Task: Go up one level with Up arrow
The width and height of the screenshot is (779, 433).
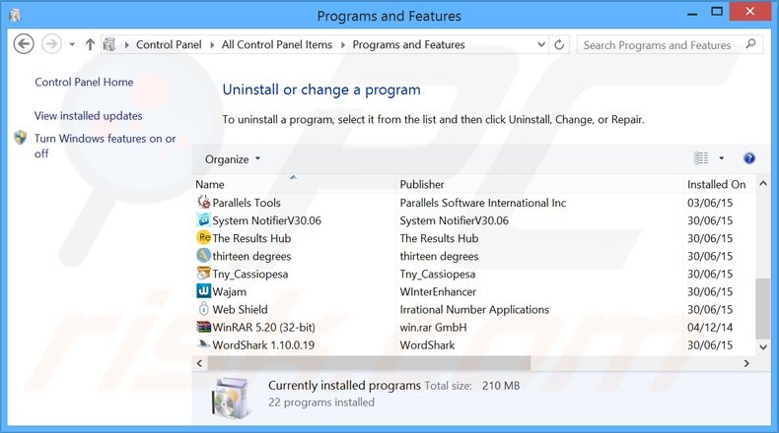Action: tap(90, 44)
